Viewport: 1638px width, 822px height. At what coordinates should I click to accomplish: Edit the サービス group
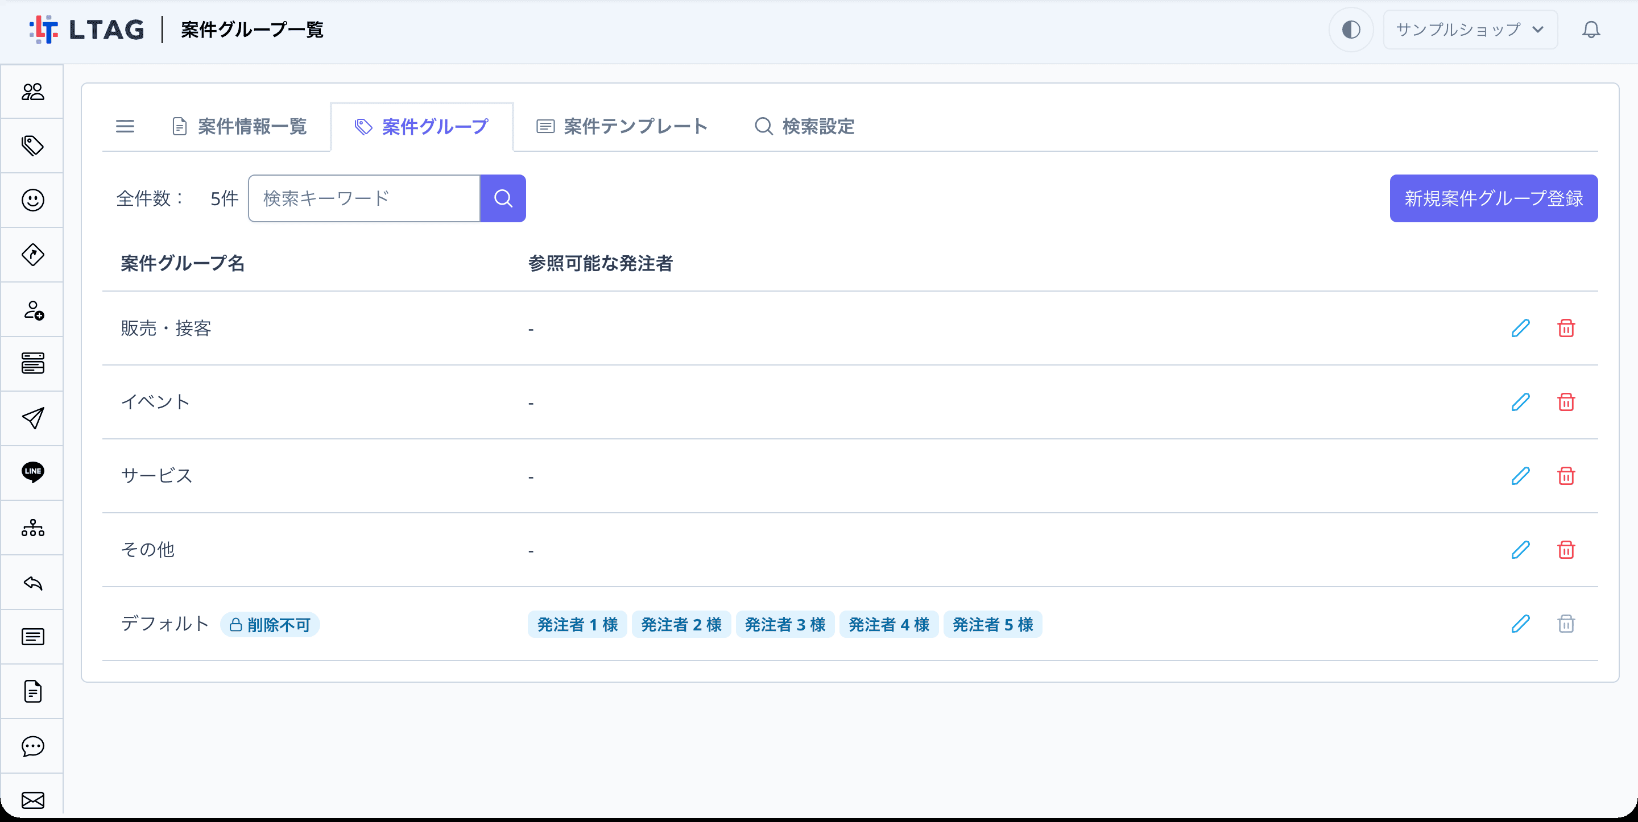coord(1520,476)
